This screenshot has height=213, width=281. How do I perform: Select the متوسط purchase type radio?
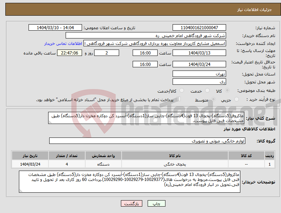point(213,99)
